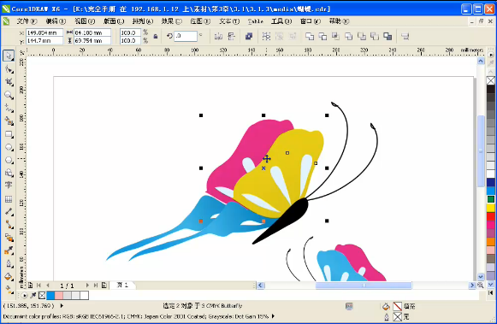Open the color palette options arrow at top

click(491, 55)
